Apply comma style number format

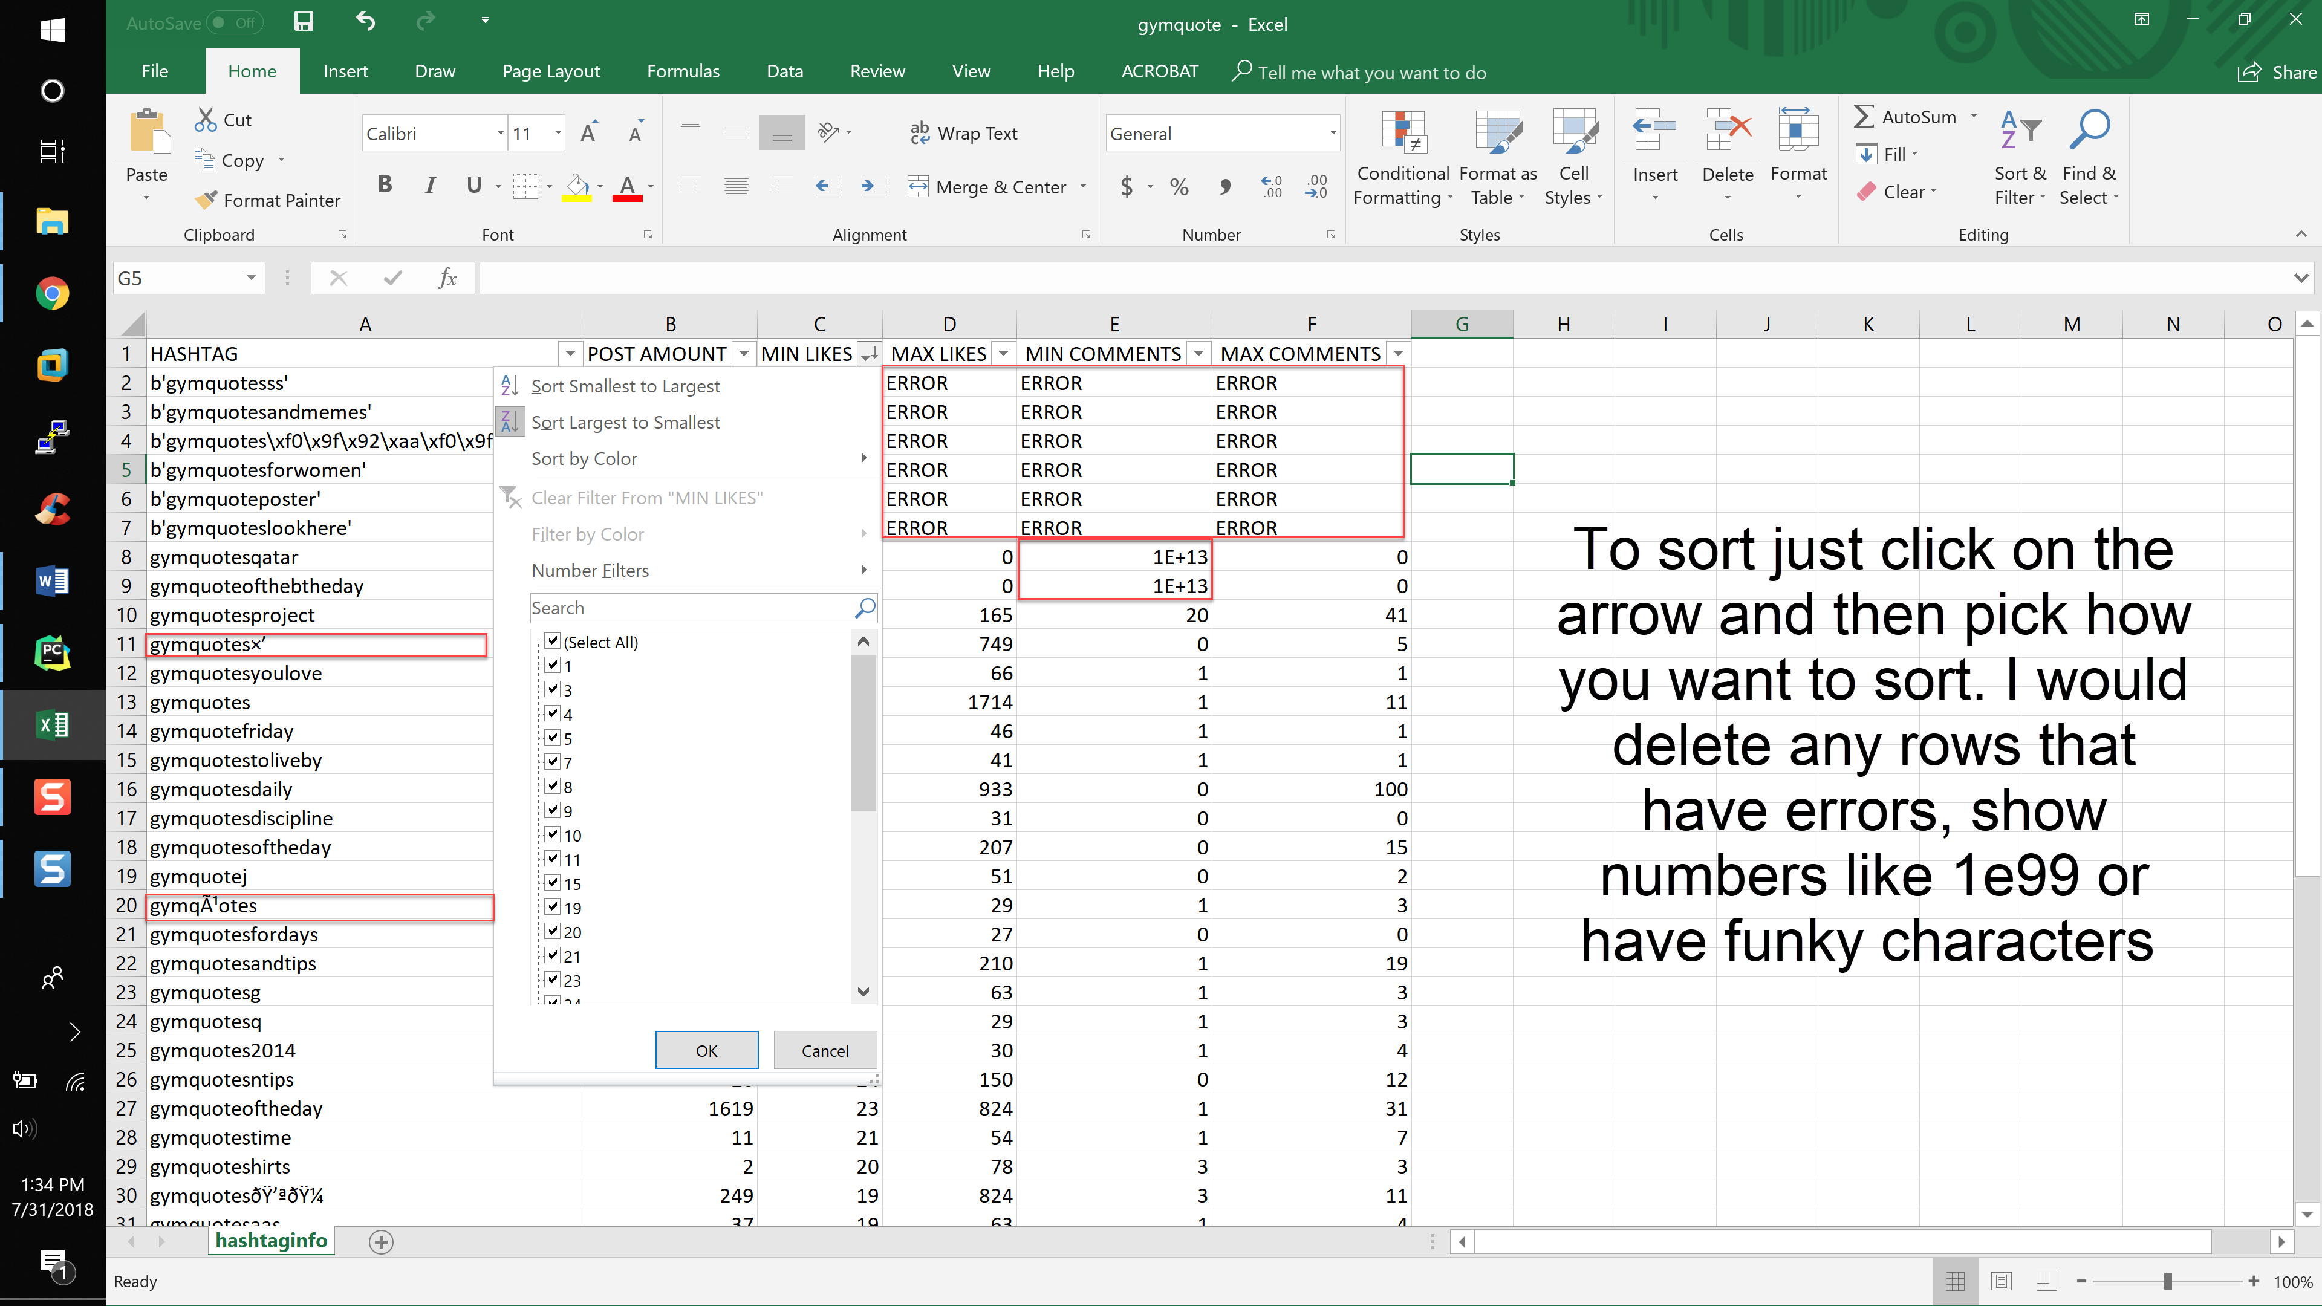(x=1224, y=187)
